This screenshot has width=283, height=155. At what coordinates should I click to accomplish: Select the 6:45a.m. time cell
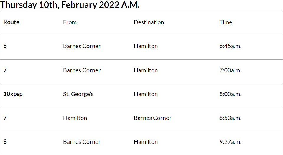tap(230, 46)
